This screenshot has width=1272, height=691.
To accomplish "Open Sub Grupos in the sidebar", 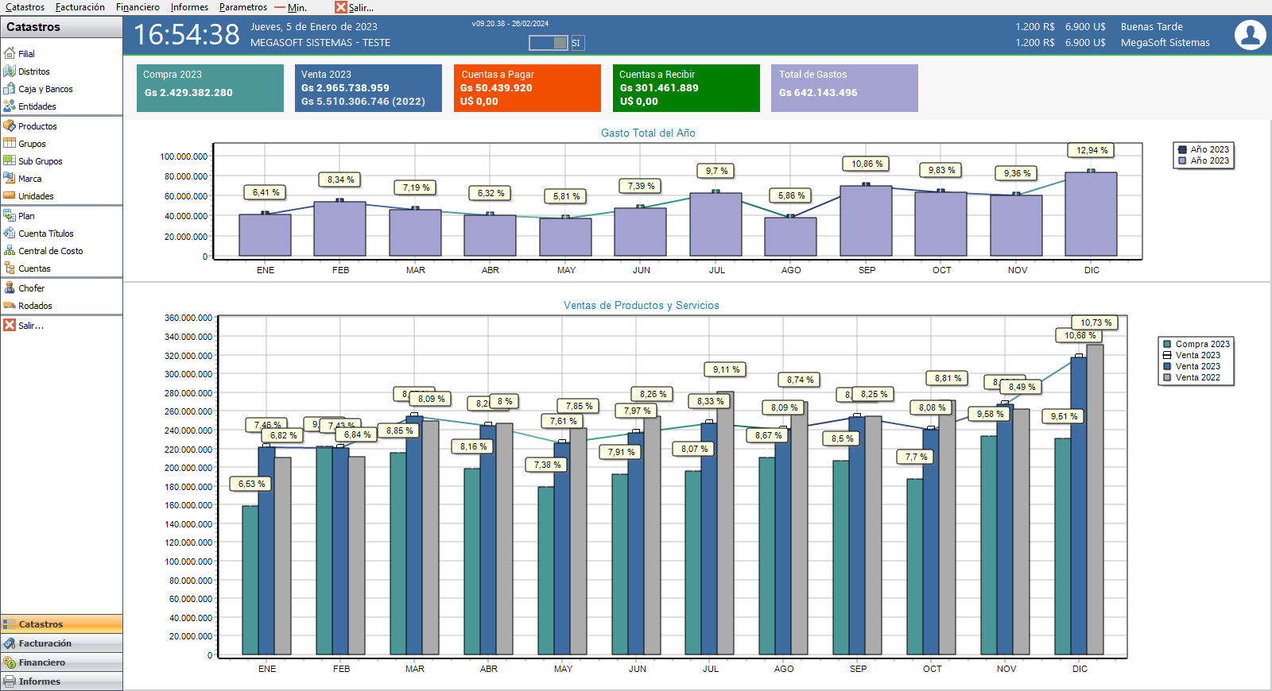I will (x=33, y=161).
